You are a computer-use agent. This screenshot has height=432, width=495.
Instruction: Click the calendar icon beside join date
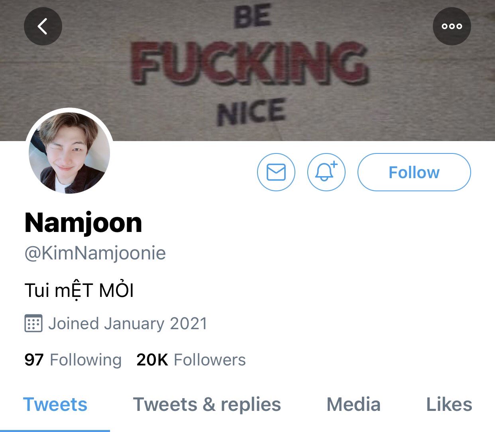point(33,323)
